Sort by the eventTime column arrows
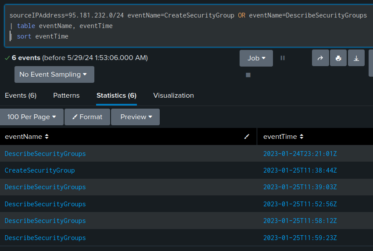The image size is (373, 251). tap(301, 137)
